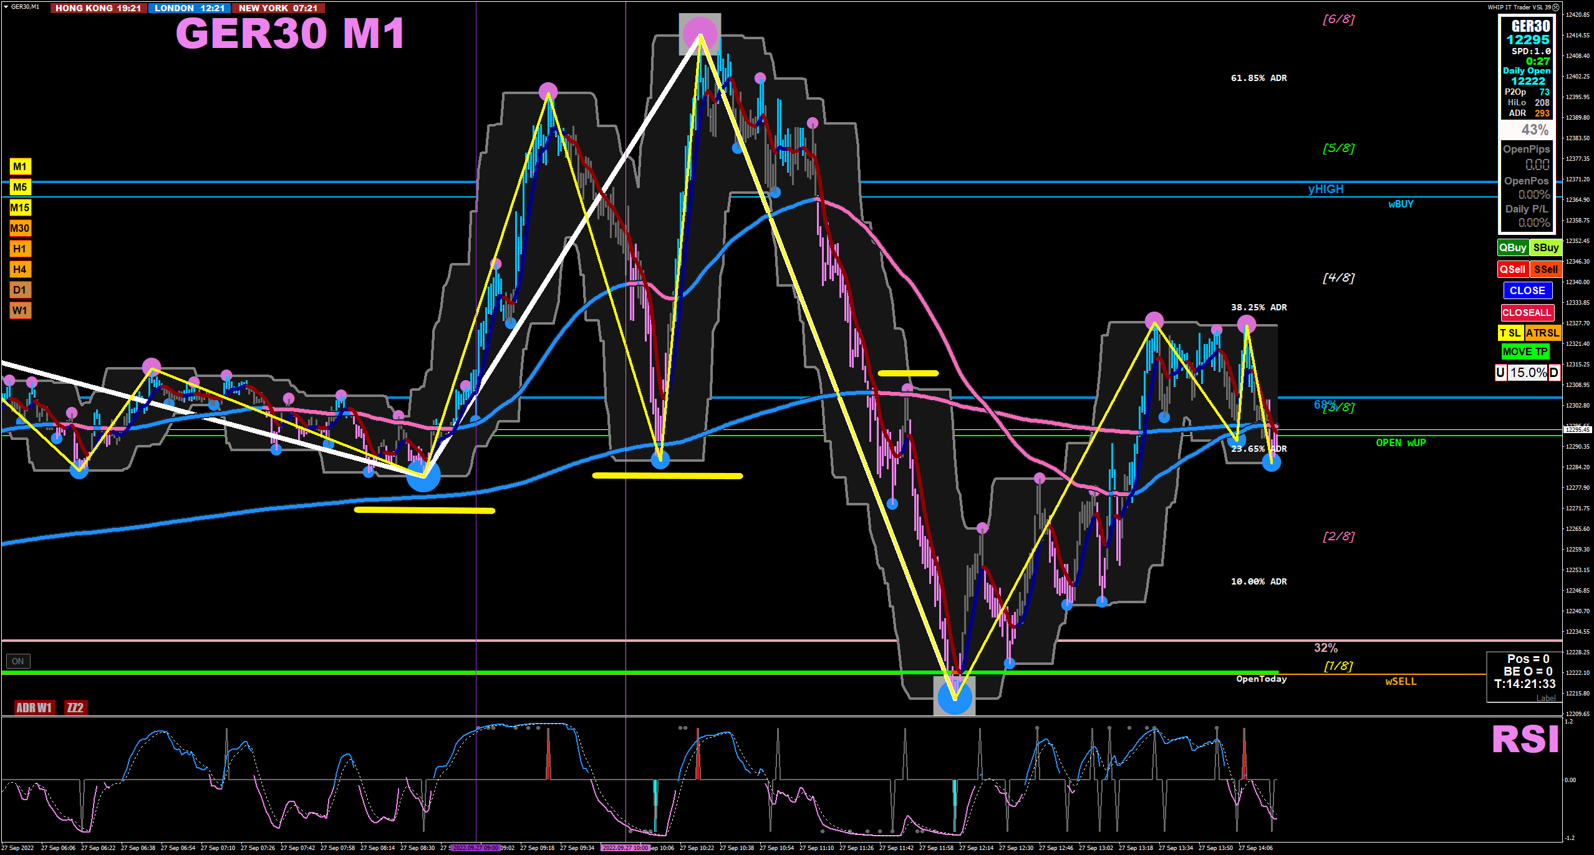Screen dimensions: 1594x855
Task: Open the GER30,M1 chart dropdown arrow
Action: click(x=6, y=7)
